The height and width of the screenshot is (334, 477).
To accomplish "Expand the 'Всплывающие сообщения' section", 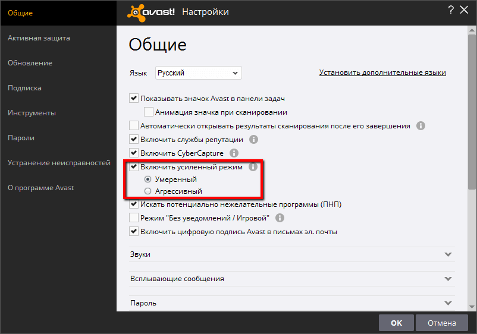I will click(292, 279).
